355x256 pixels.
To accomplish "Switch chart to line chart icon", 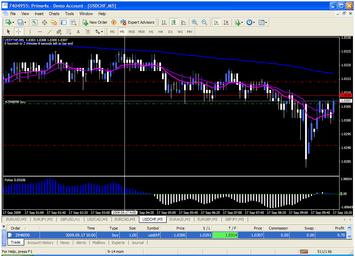I will coord(183,22).
